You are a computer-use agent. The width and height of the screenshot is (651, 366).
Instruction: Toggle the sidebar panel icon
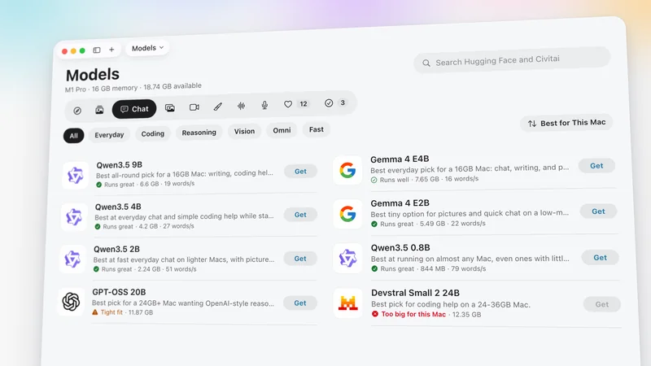pos(97,50)
